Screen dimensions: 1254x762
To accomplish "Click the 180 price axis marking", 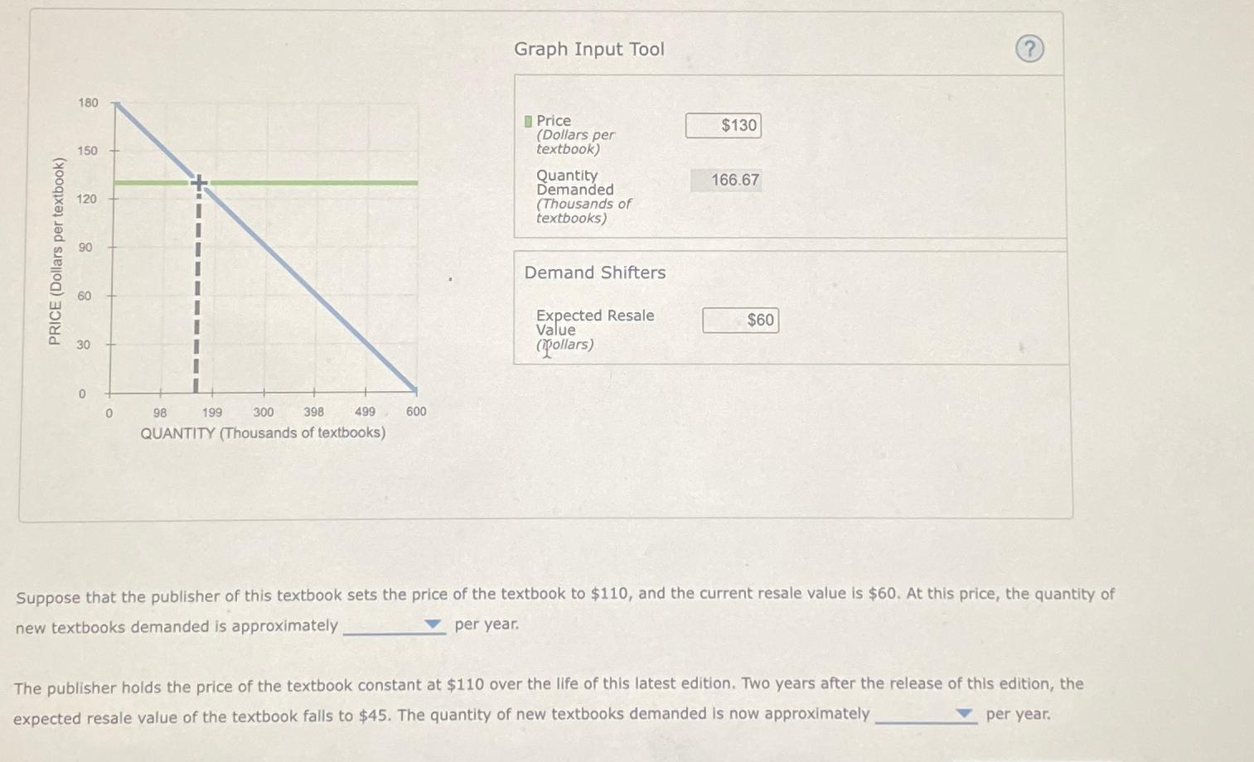I will (89, 103).
